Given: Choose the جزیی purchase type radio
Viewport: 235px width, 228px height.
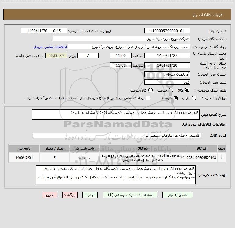Looking at the screenshot, I should (x=194, y=98).
